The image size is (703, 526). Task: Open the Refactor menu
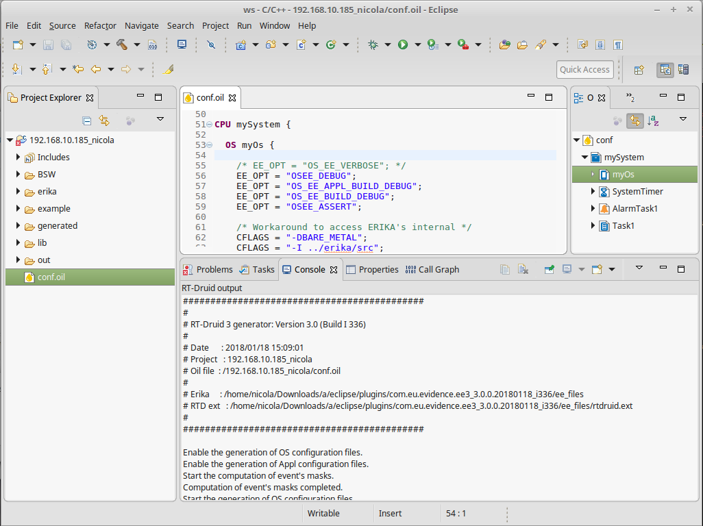pyautogui.click(x=100, y=25)
